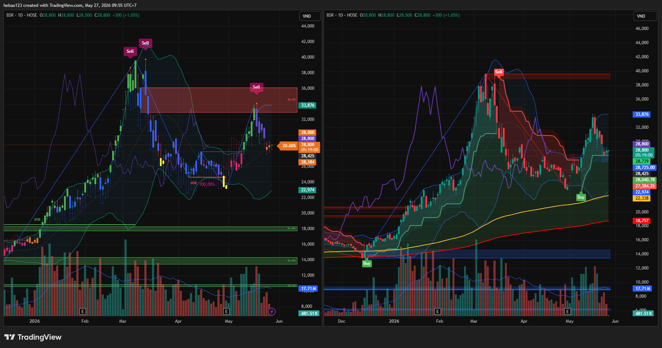Image resolution: width=662 pixels, height=348 pixels.
Task: Select the orange 28,184 price label
Action: (307, 162)
